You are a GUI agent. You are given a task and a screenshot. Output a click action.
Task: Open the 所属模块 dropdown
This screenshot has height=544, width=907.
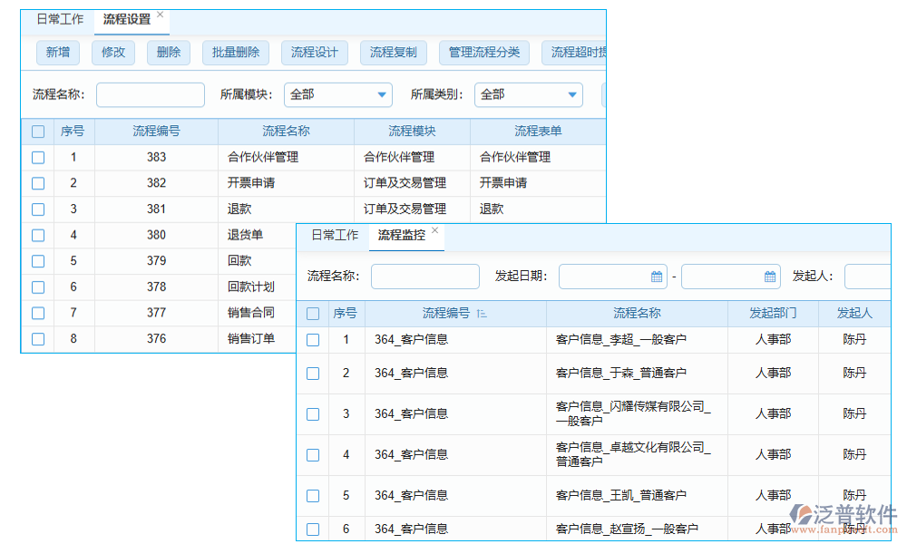pos(382,94)
